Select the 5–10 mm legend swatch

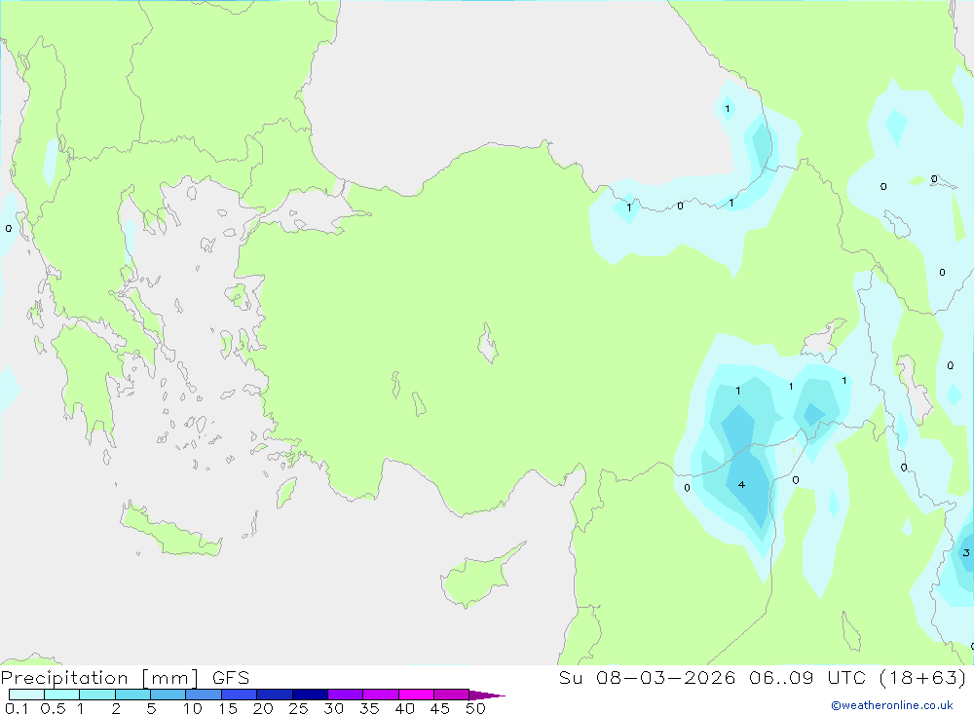(168, 695)
